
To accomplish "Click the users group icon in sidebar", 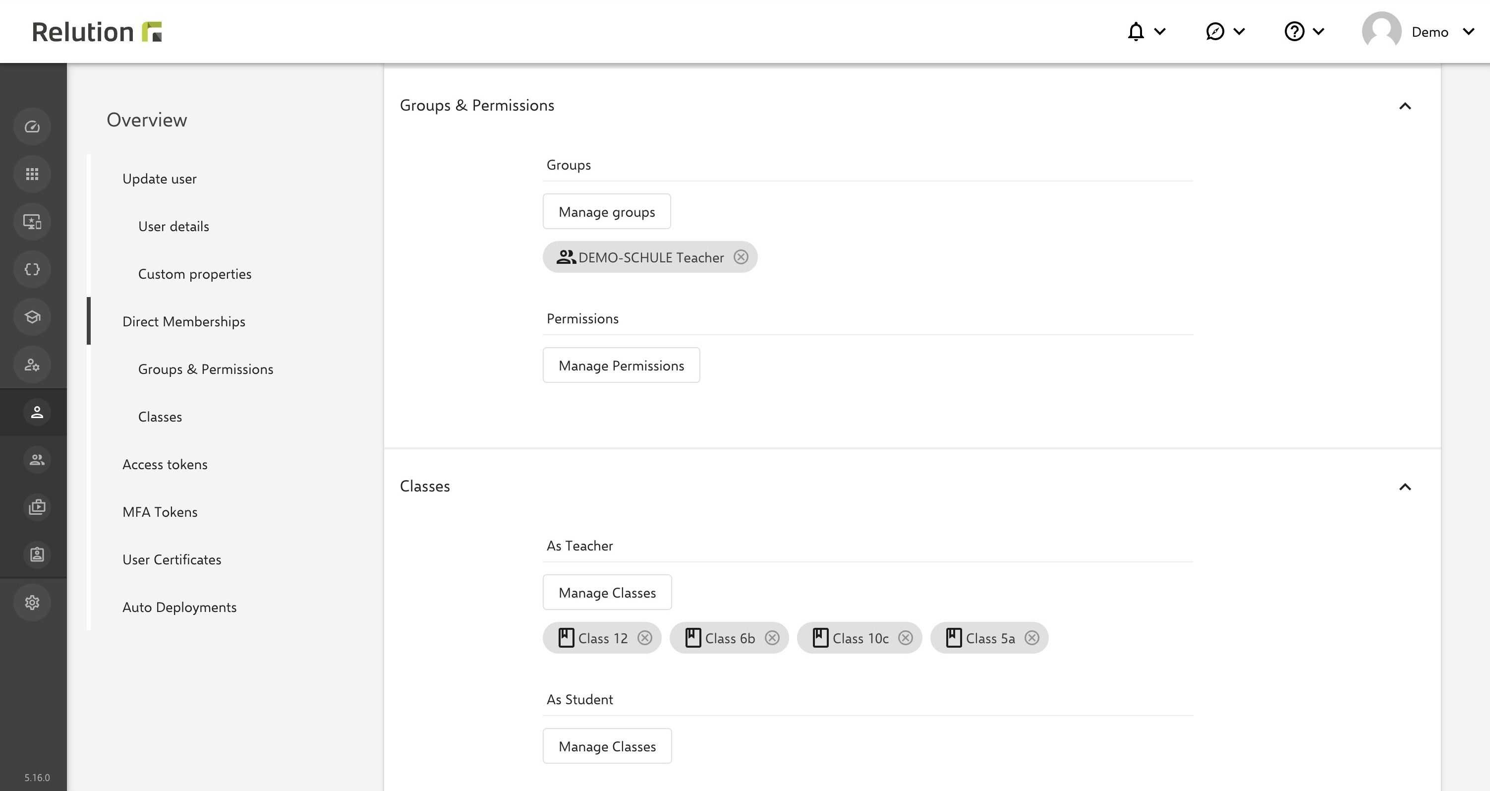I will tap(34, 460).
